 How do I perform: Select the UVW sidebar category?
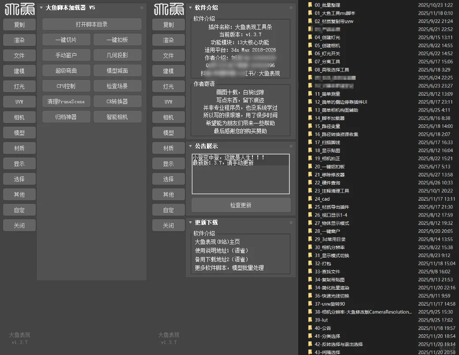click(x=19, y=101)
